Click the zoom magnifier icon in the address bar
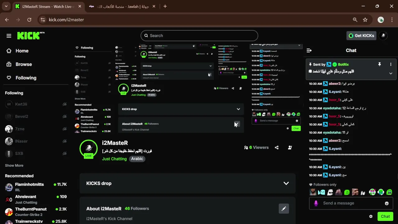Screen dimensions: 398x224 (355, 20)
